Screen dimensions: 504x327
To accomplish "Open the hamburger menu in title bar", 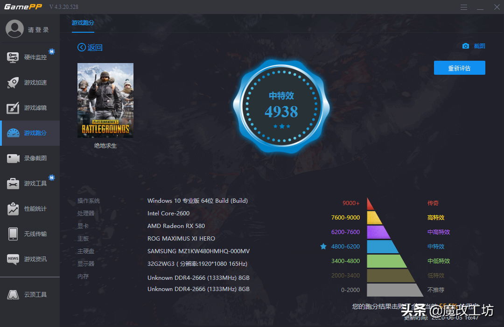I will 463,7.
